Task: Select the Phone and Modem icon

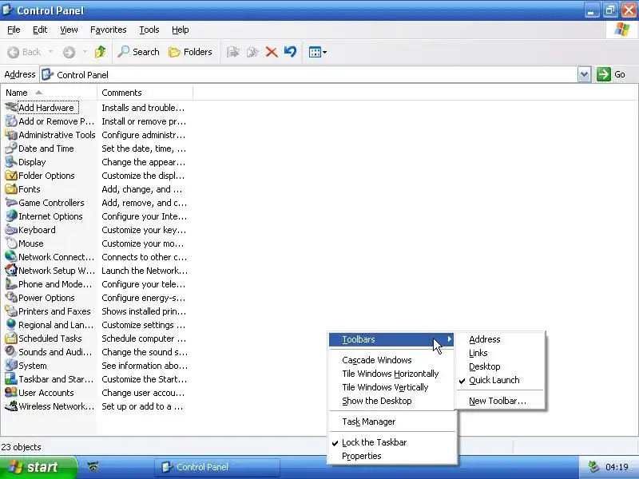Action: coord(11,284)
